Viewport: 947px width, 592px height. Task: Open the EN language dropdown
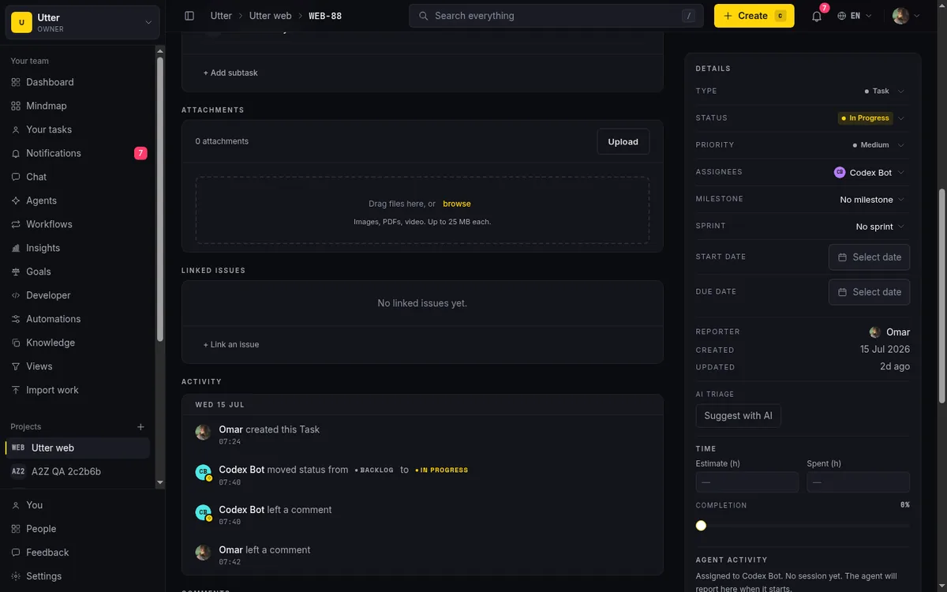(x=855, y=16)
